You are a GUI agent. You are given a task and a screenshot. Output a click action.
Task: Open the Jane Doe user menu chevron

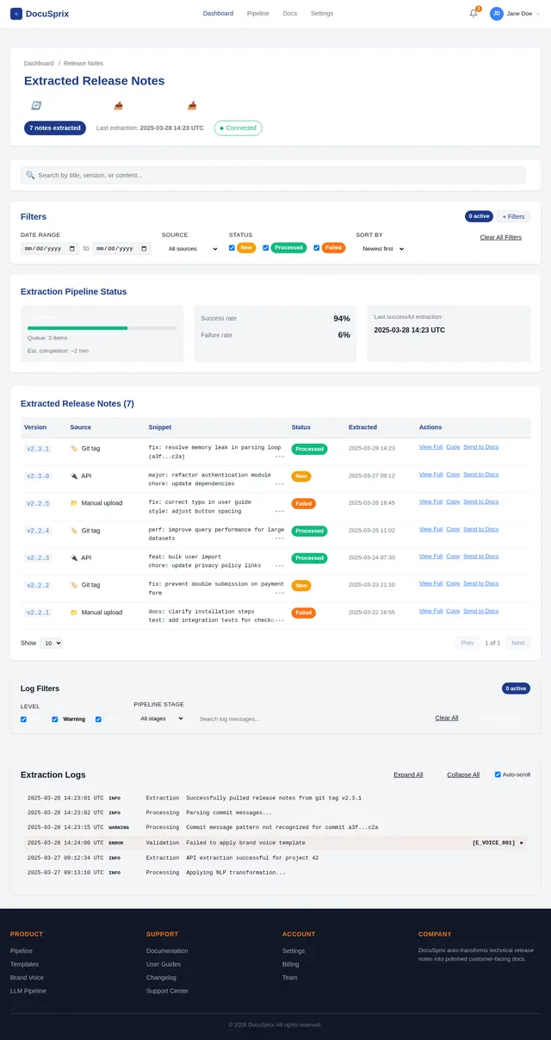(x=538, y=14)
